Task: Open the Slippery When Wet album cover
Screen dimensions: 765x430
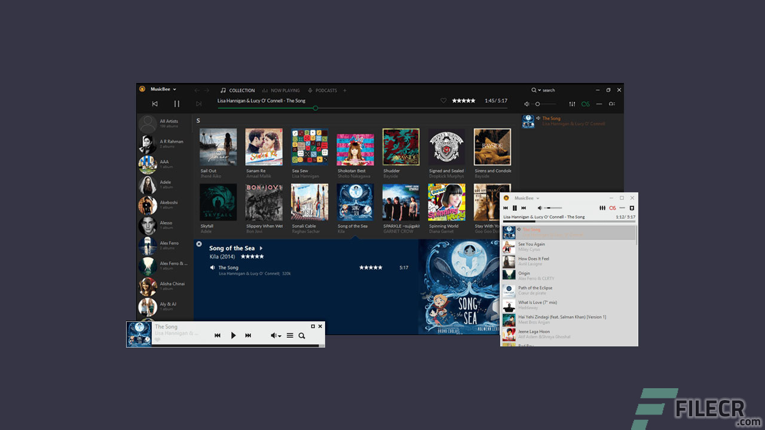Action: 264,202
